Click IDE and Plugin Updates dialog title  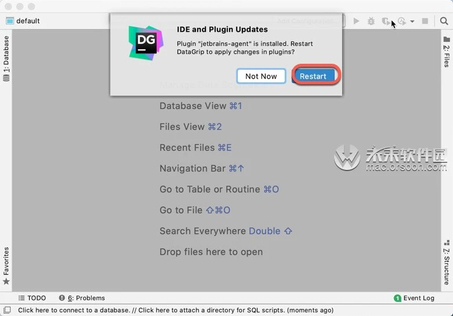(x=222, y=29)
